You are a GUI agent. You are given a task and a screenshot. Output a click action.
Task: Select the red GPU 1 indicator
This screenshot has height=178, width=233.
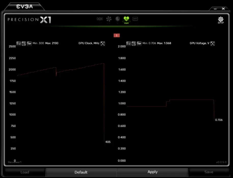pyautogui.click(x=116, y=36)
